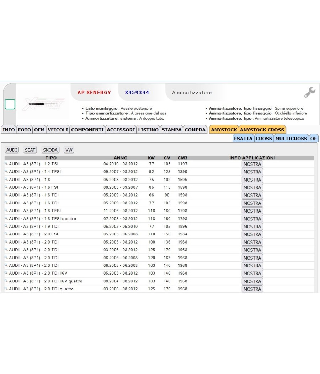
Task: Click magnifier icon for 2.0 TDI 16V quattro
Action: point(6,281)
